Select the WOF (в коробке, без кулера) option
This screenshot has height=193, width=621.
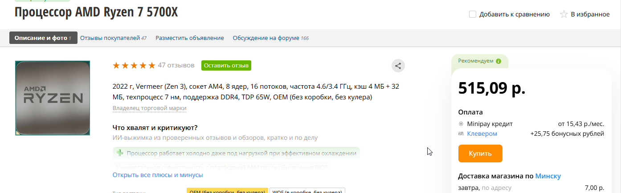click(307, 191)
